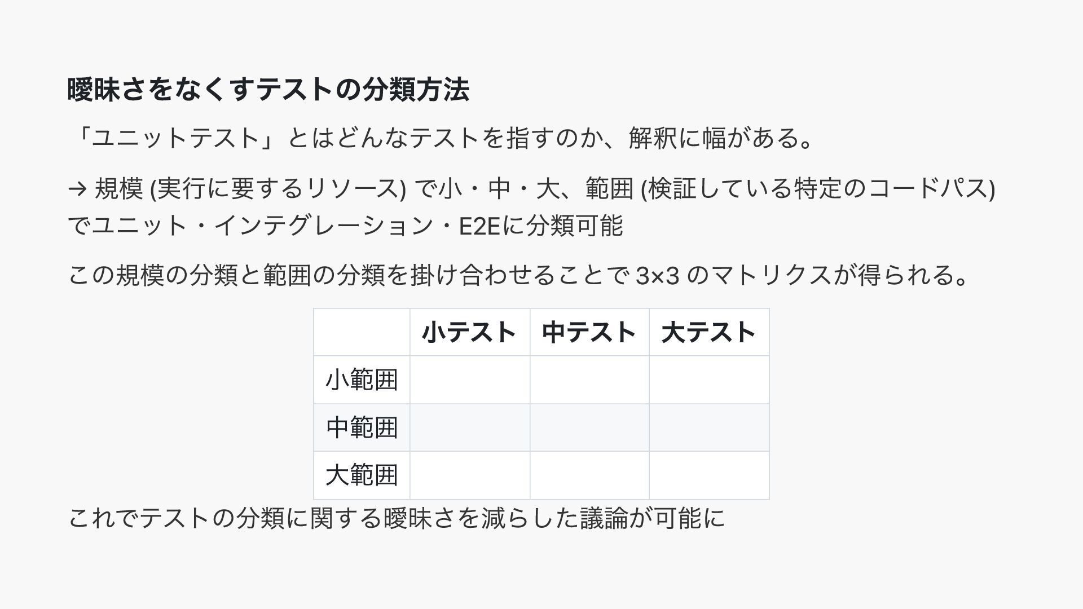Click the empty cell for 中範囲 and 中テスト

coord(589,427)
